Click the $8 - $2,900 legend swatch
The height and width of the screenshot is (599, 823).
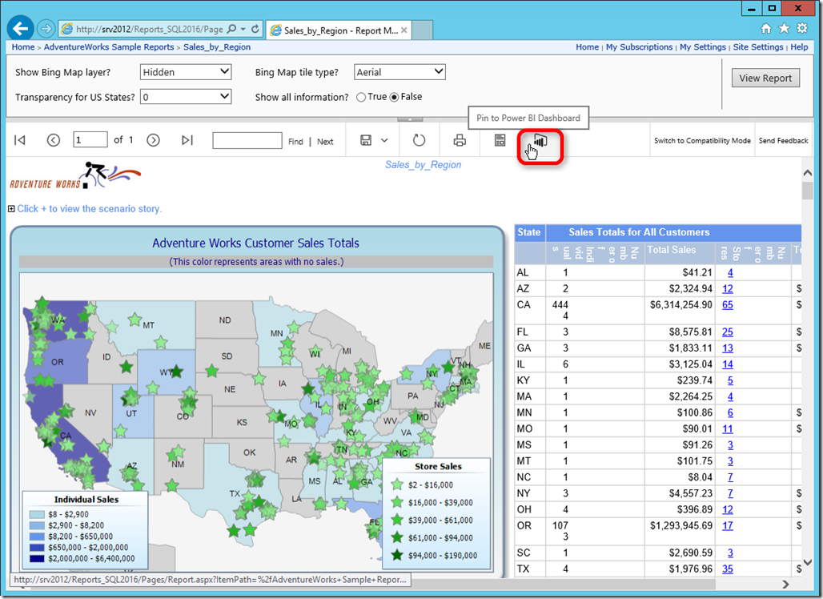click(x=37, y=514)
